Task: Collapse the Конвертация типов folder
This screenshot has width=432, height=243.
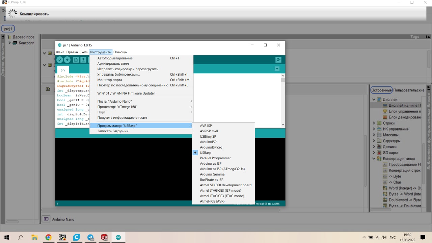Action: (374, 159)
